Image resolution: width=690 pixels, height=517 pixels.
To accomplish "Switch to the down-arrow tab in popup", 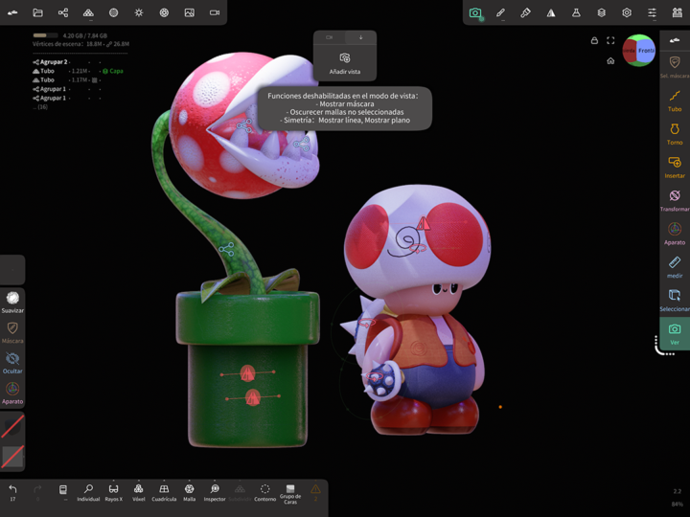I will coord(361,37).
